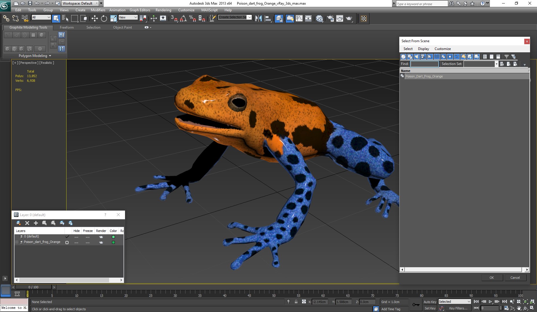Click Create New Layer icon in Layer dialog

19,223
